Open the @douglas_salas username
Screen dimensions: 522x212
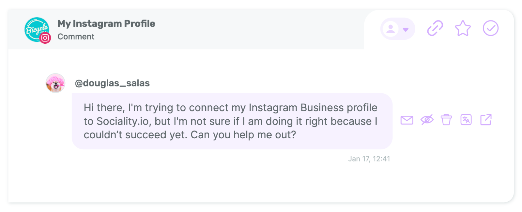[x=112, y=83]
